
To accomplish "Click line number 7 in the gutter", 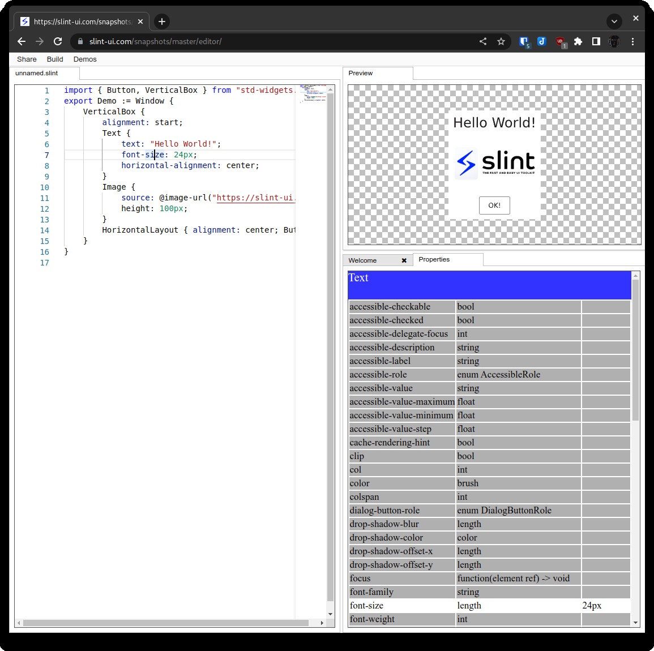I will pos(46,155).
